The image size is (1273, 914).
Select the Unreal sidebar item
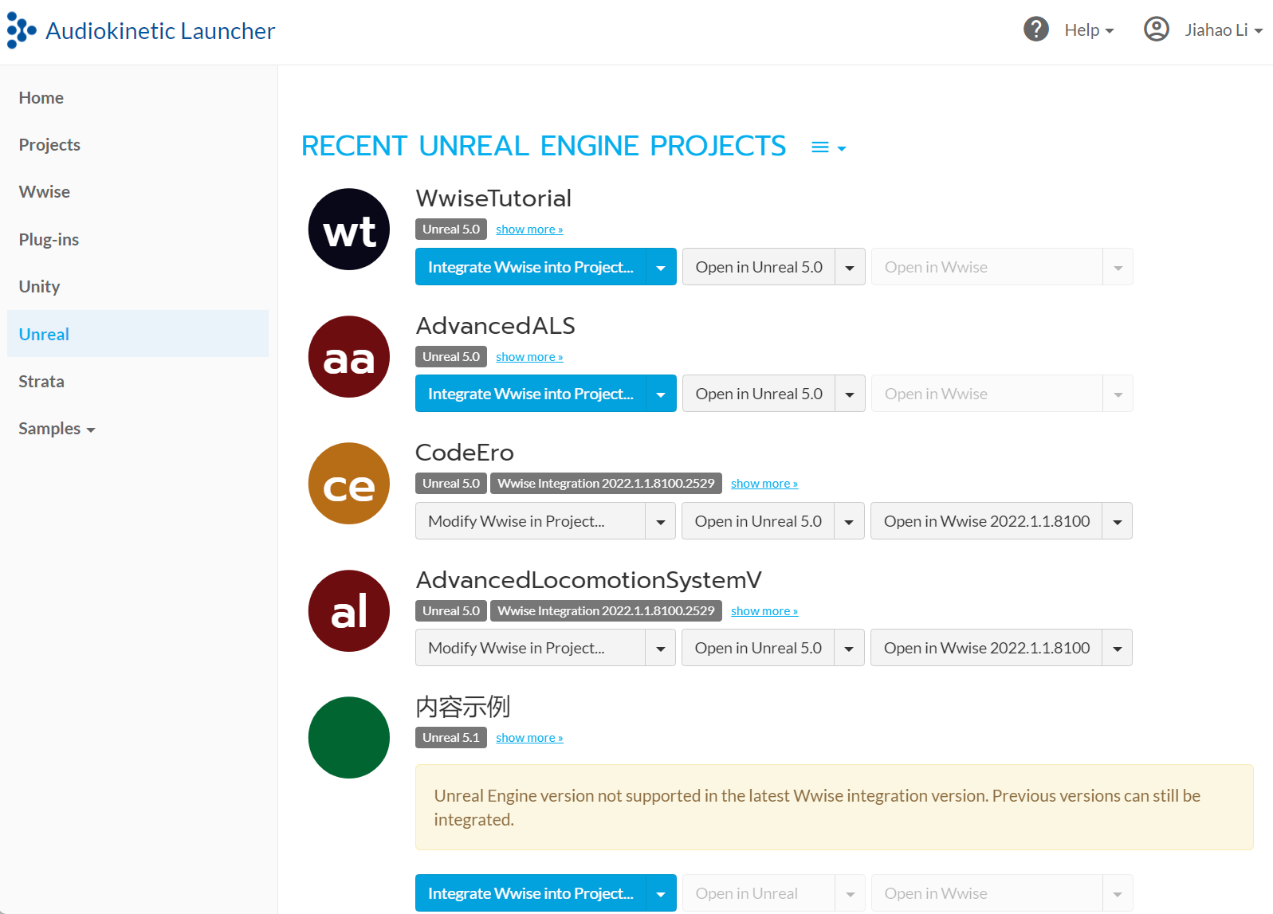pos(138,334)
